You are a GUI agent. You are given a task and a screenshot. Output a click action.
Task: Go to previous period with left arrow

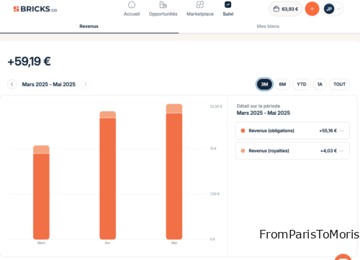[x=12, y=84]
